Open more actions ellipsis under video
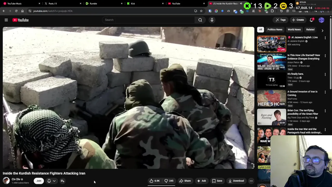The height and width of the screenshot is (187, 332). [x=251, y=181]
